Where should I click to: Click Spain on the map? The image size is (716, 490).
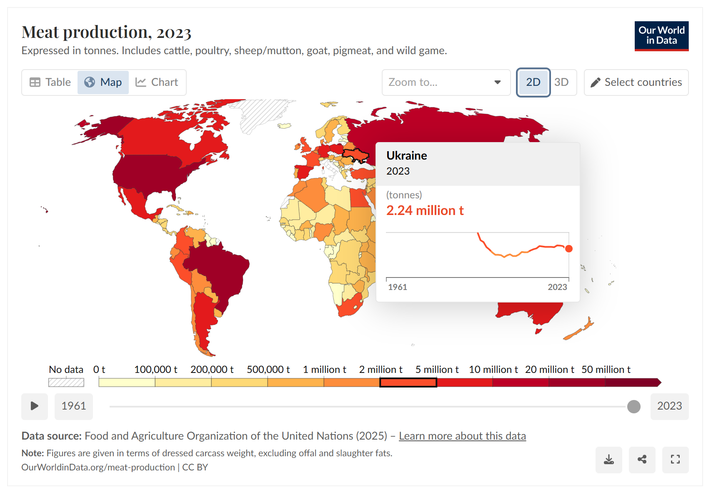coord(304,172)
